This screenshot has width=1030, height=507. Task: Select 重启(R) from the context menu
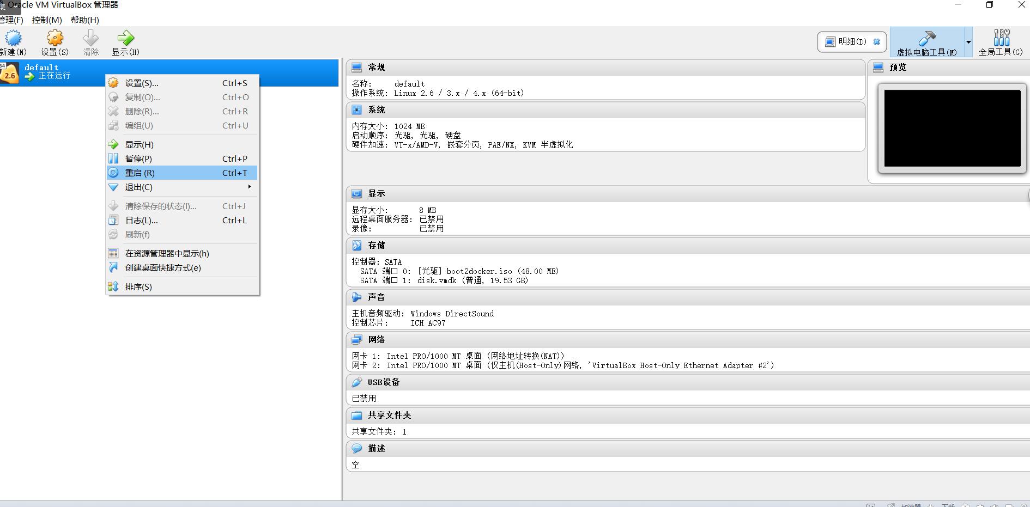[x=140, y=173]
